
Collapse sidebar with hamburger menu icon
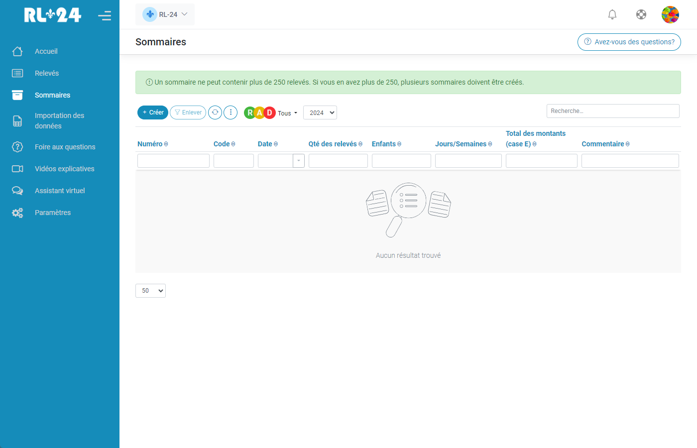(105, 15)
